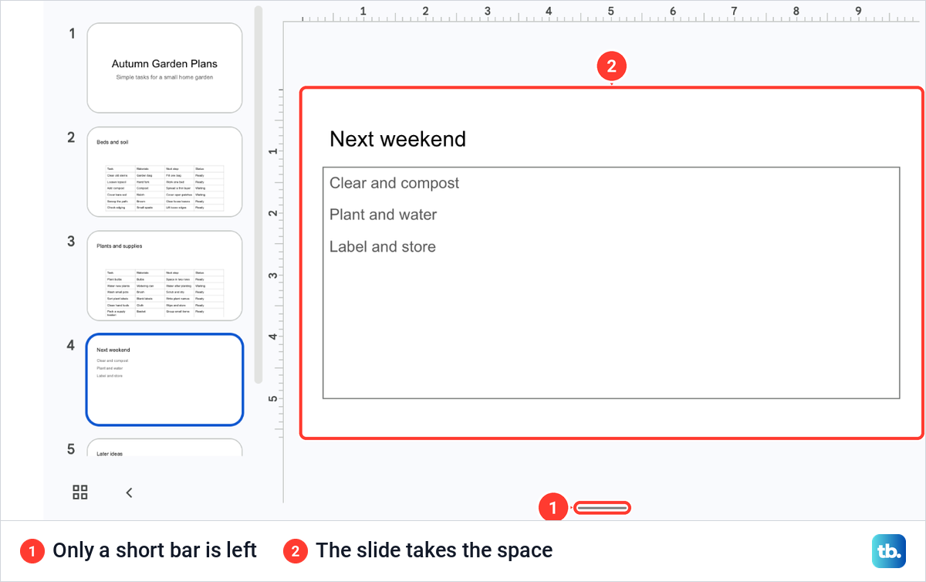Click the vertical ruler beside the slide
This screenshot has height=582, width=926.
point(275,262)
